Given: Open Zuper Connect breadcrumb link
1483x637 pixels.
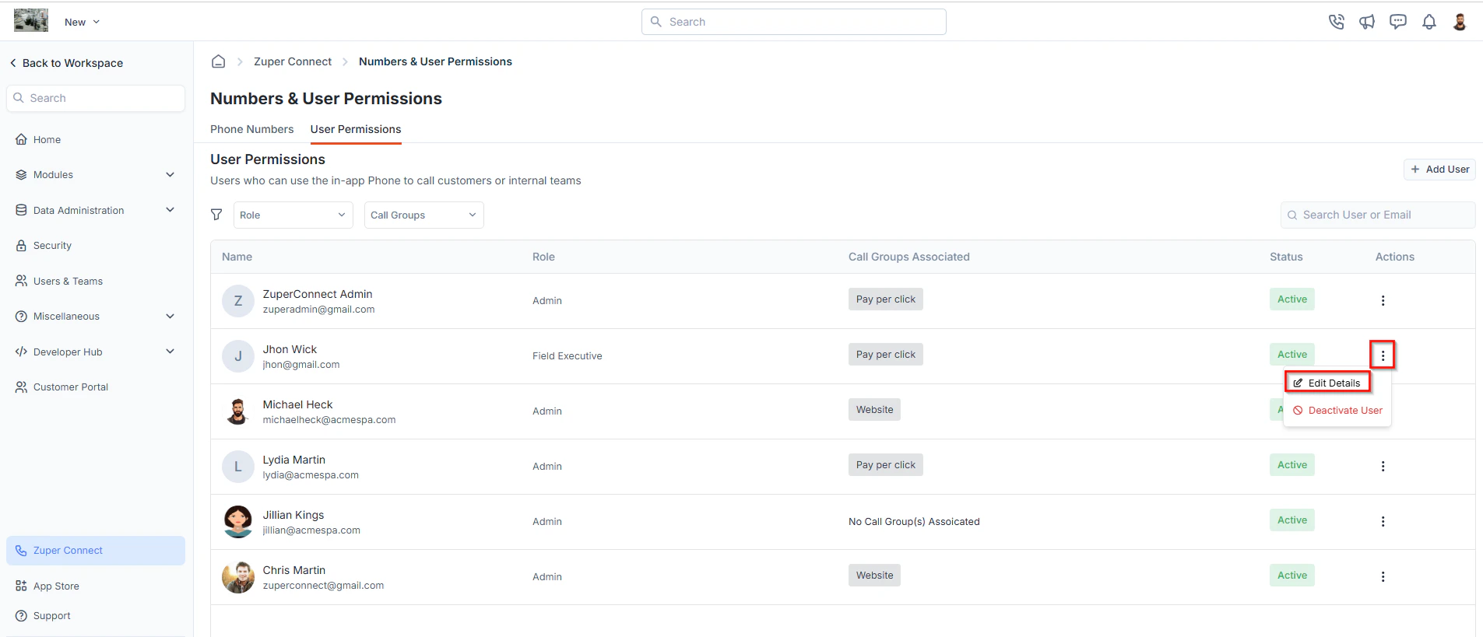Looking at the screenshot, I should (293, 61).
